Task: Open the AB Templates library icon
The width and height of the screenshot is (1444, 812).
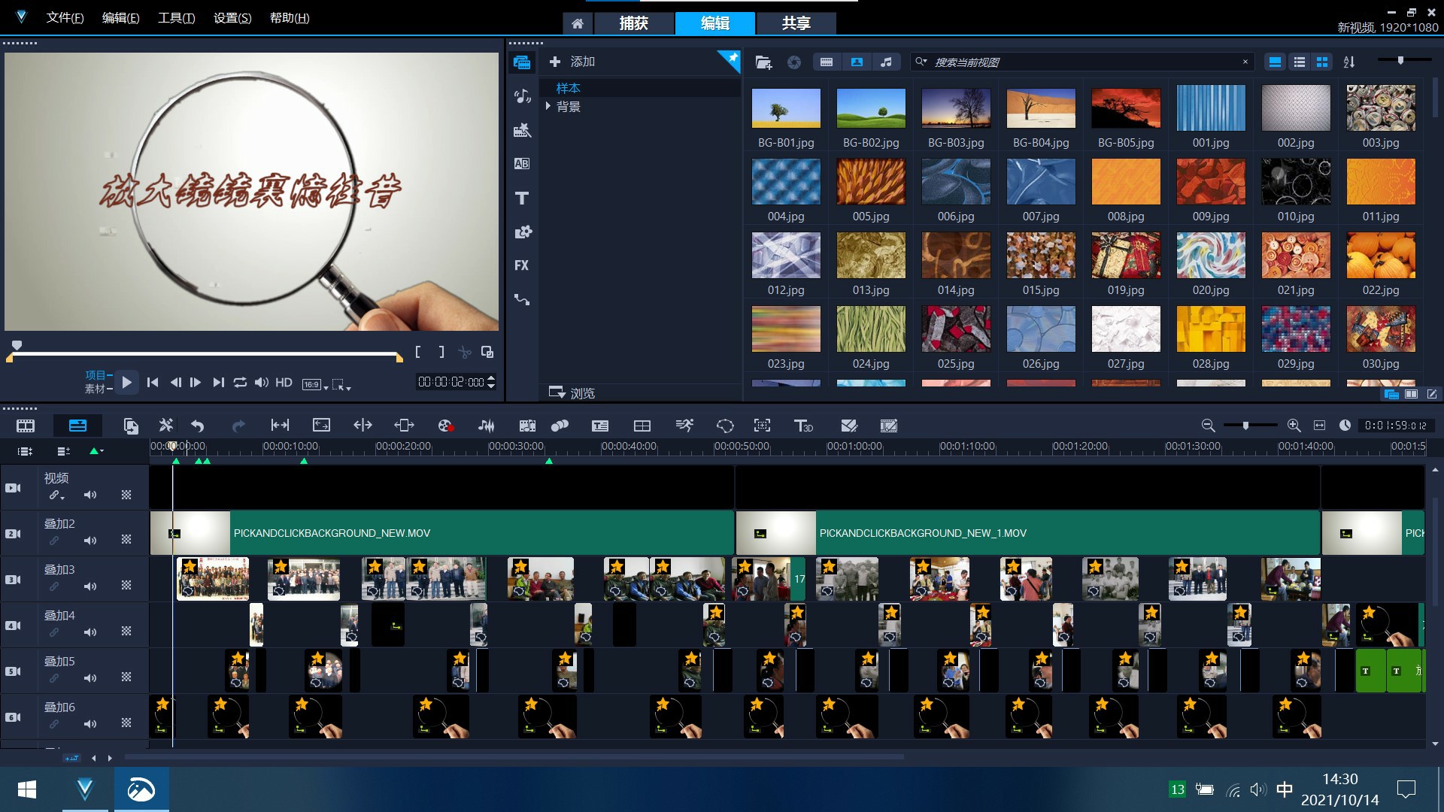Action: (x=522, y=164)
